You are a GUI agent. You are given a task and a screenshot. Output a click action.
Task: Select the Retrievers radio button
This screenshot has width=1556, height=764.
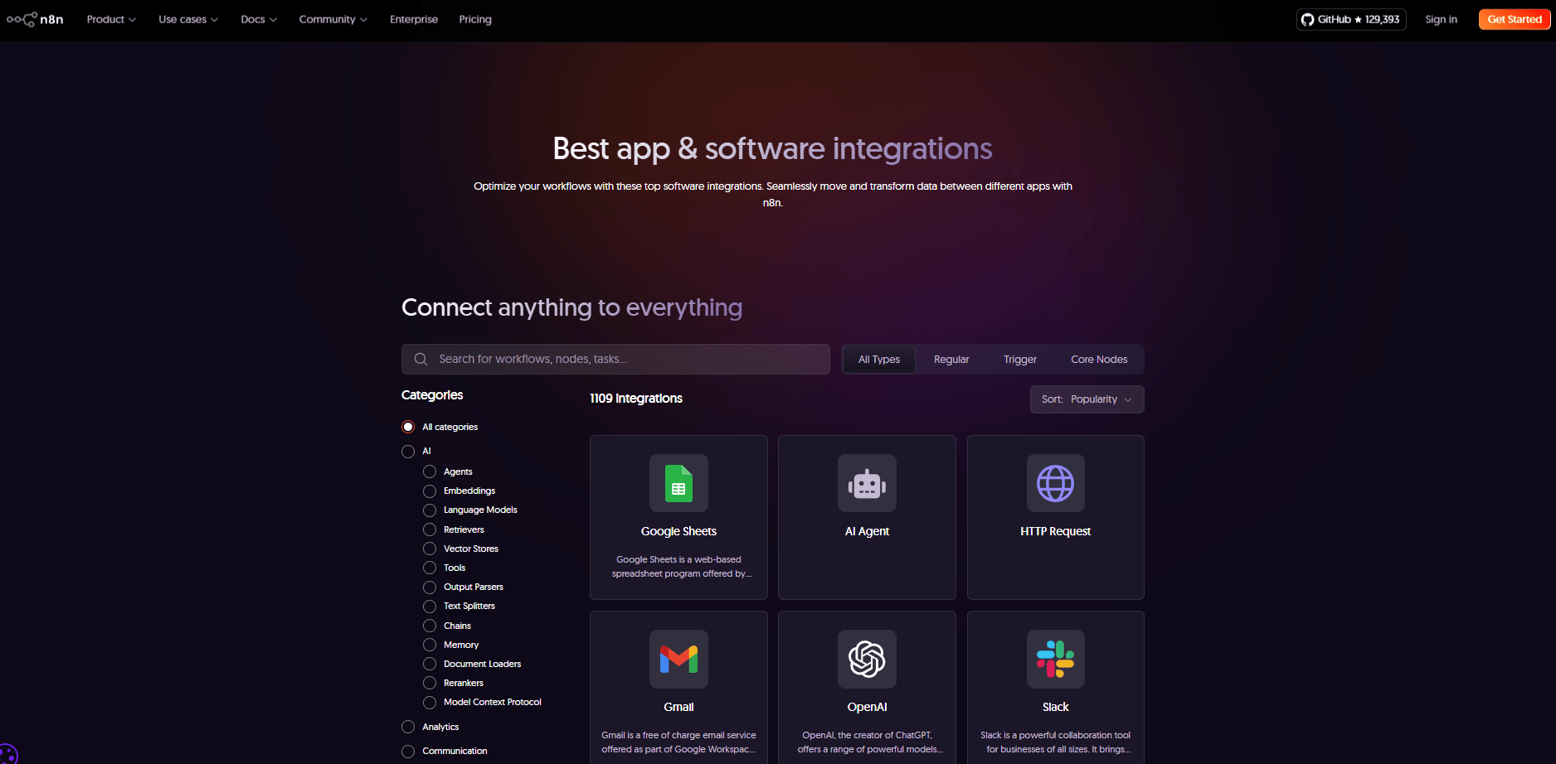[x=430, y=529]
